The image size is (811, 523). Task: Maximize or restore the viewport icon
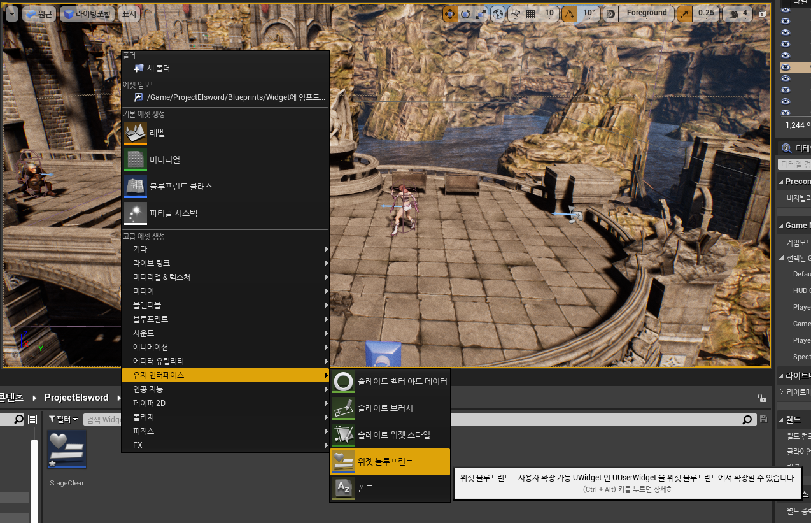(763, 14)
